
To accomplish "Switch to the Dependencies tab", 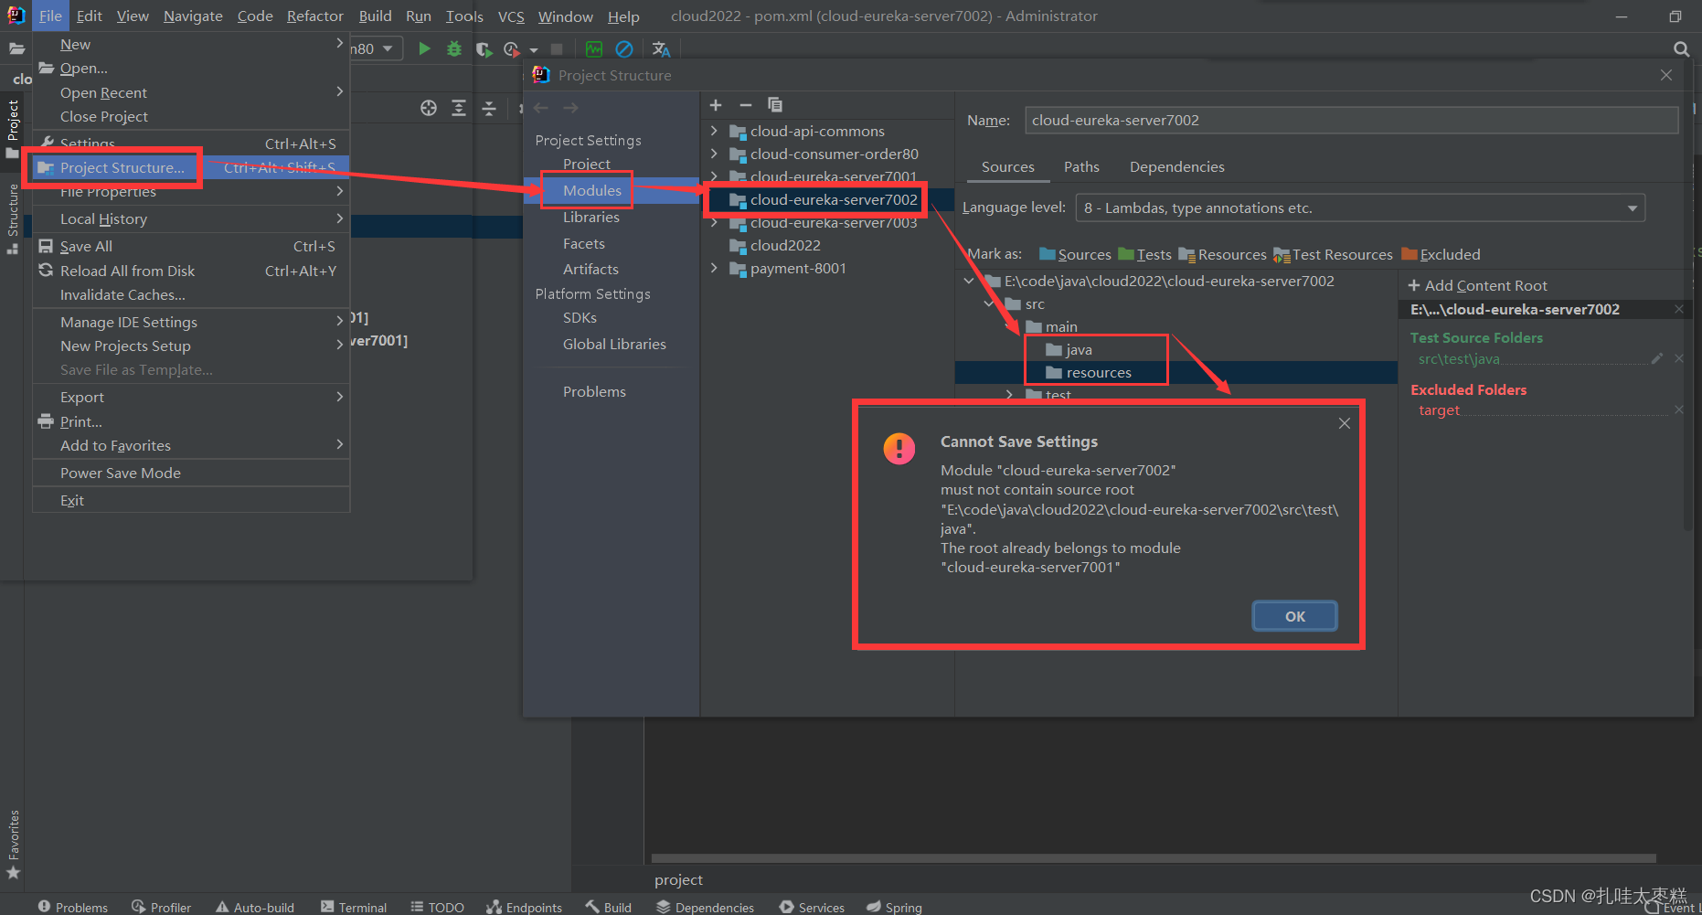I will 1176,166.
